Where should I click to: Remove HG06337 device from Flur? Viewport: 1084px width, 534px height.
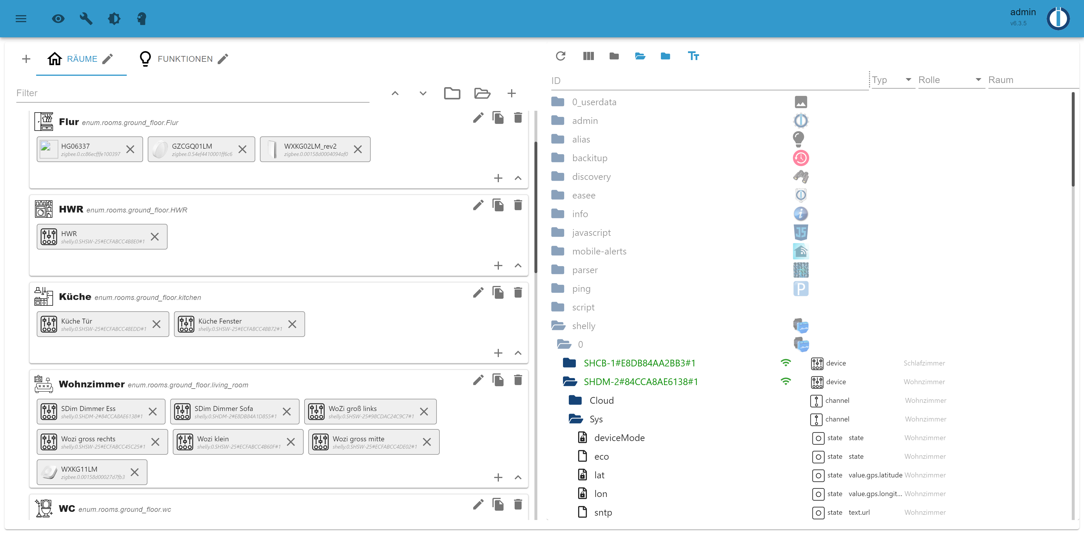point(131,149)
